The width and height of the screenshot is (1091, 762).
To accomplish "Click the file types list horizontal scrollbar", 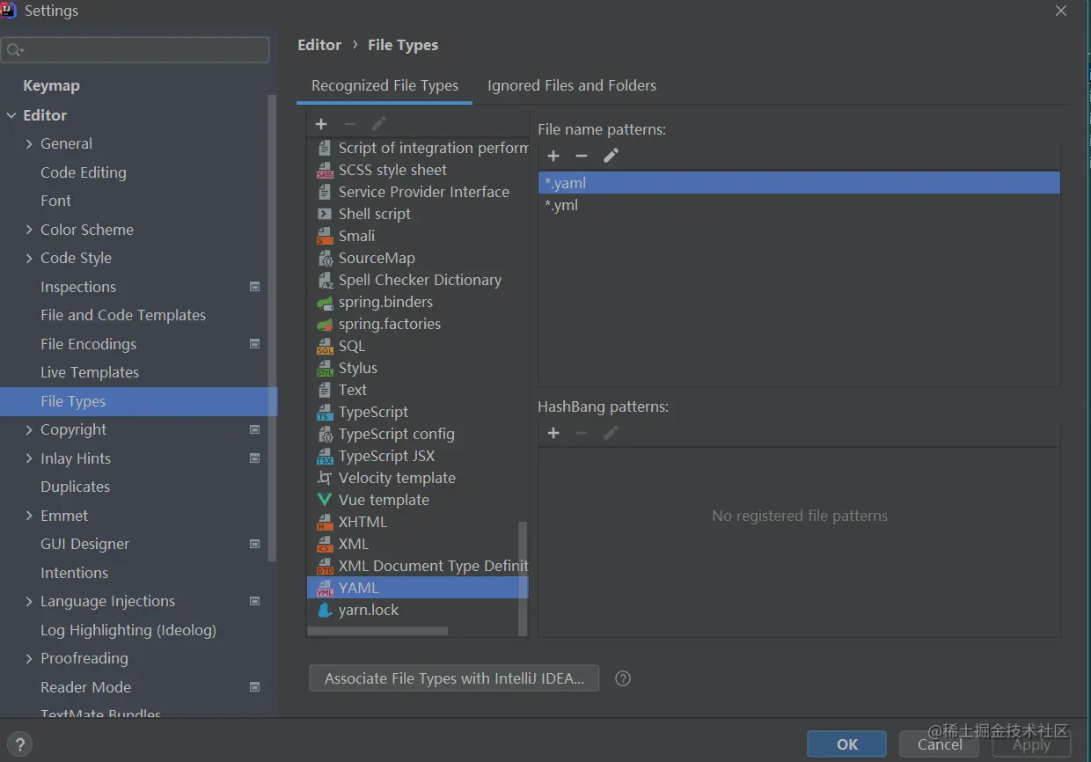I will click(377, 631).
